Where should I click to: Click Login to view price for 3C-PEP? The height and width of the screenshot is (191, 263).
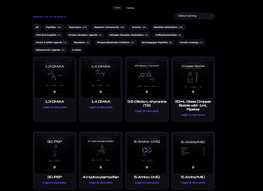click(54, 183)
